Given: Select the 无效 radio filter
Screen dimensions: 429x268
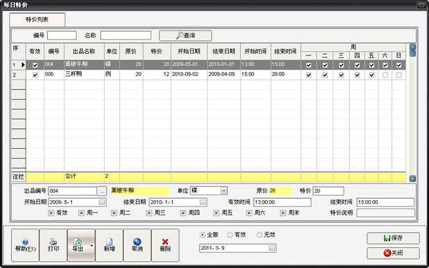Looking at the screenshot, I should 259,235.
